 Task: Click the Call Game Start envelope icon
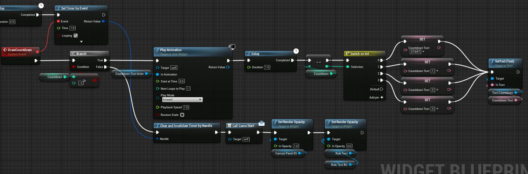click(261, 123)
